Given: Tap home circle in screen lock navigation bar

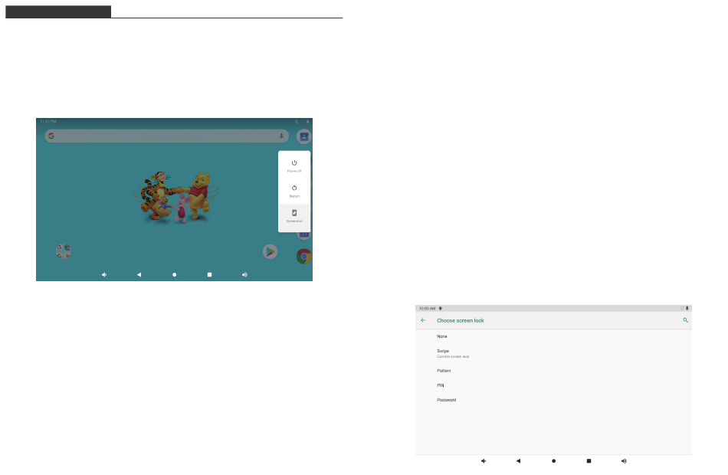Looking at the screenshot, I should pyautogui.click(x=553, y=461).
